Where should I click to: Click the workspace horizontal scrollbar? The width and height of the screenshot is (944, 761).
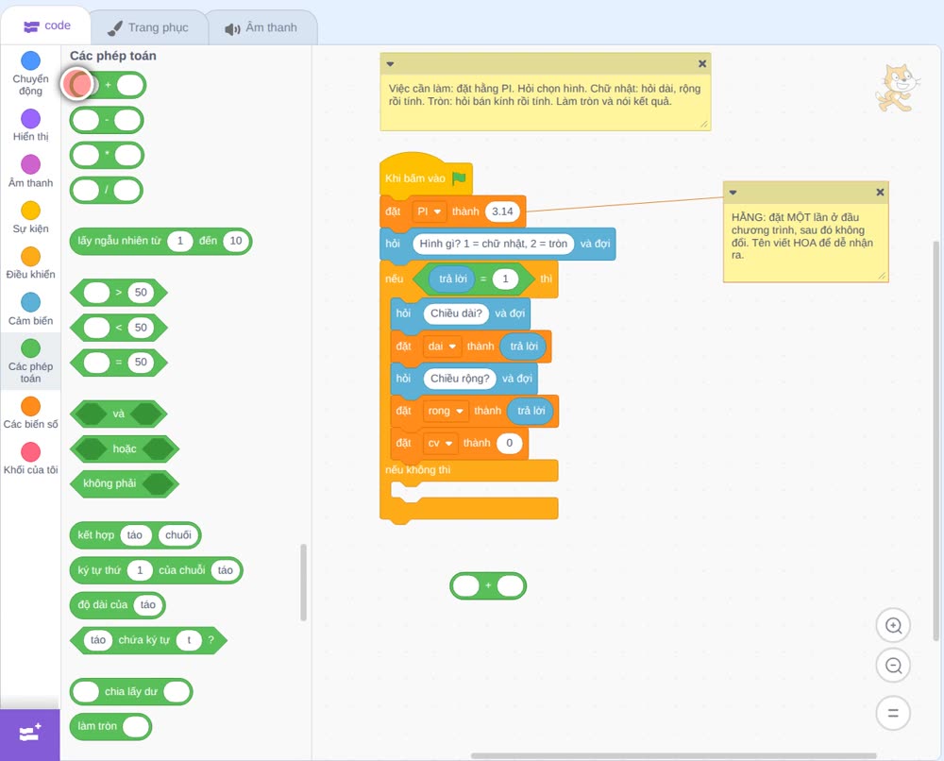(673, 755)
